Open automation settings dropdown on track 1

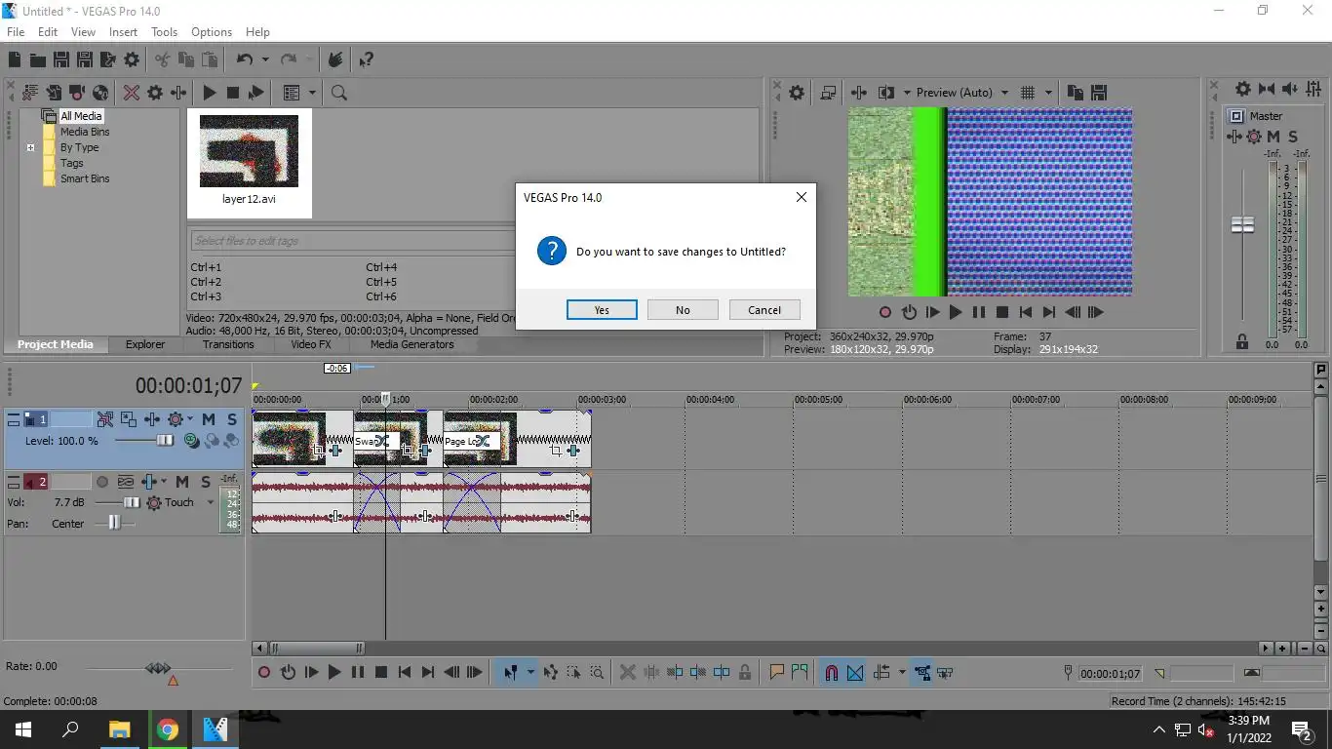(x=189, y=419)
